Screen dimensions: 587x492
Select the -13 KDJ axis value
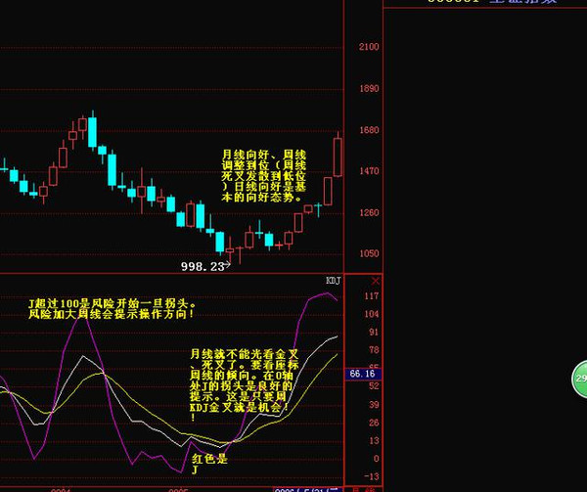pyautogui.click(x=372, y=476)
